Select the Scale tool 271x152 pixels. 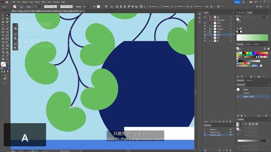coord(7,35)
